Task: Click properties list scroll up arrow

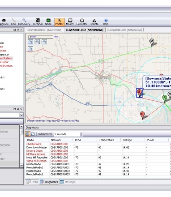Action: (21, 127)
